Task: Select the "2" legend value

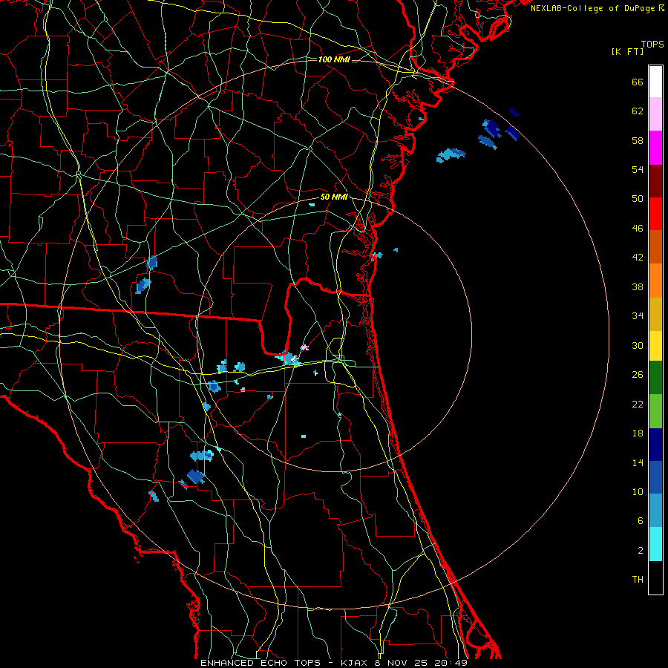Action: (x=641, y=551)
